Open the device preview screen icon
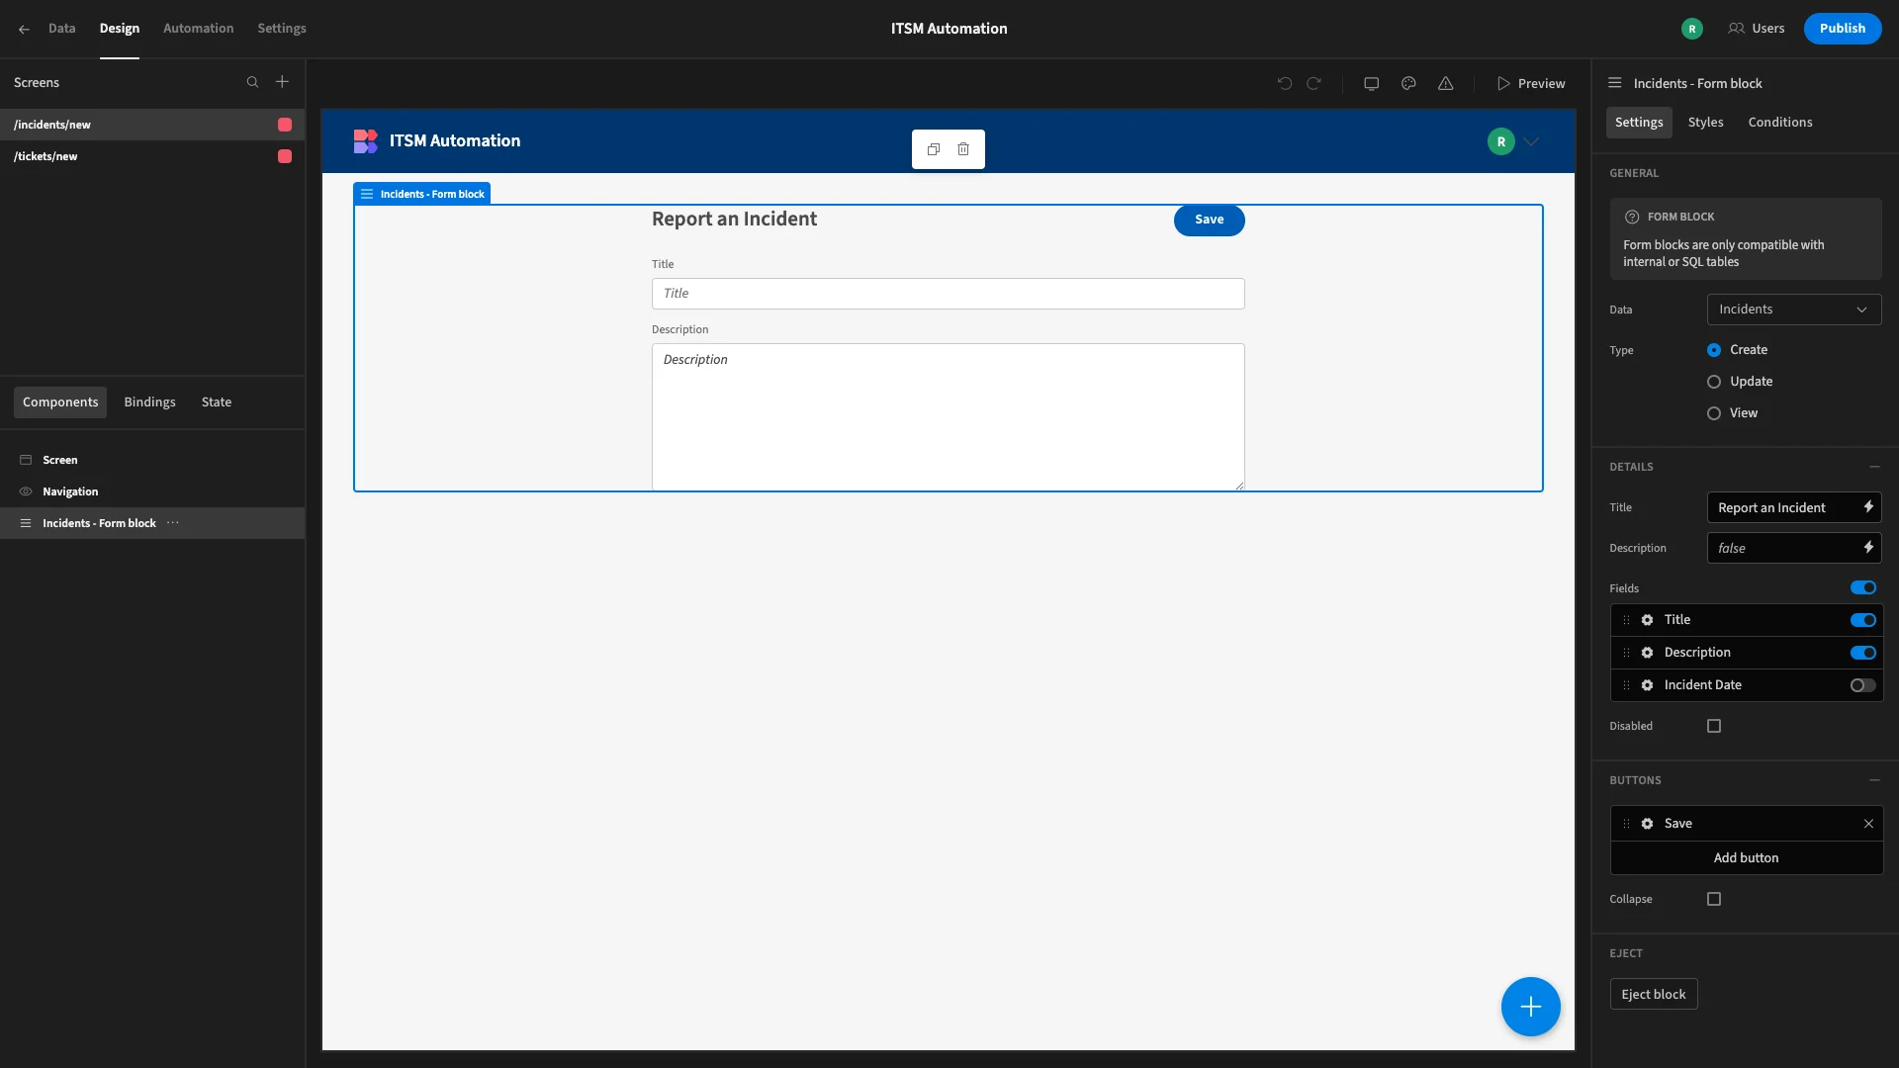 pyautogui.click(x=1371, y=83)
